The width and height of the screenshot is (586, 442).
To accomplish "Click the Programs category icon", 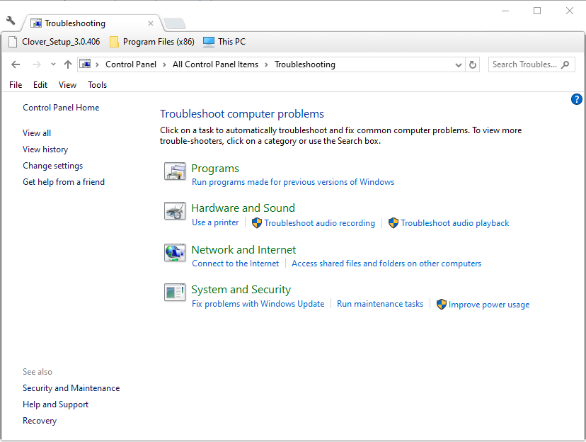I will click(175, 171).
